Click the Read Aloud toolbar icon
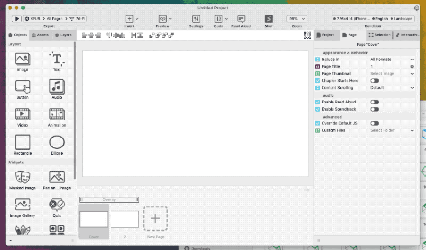The height and width of the screenshot is (250, 426). 241,19
